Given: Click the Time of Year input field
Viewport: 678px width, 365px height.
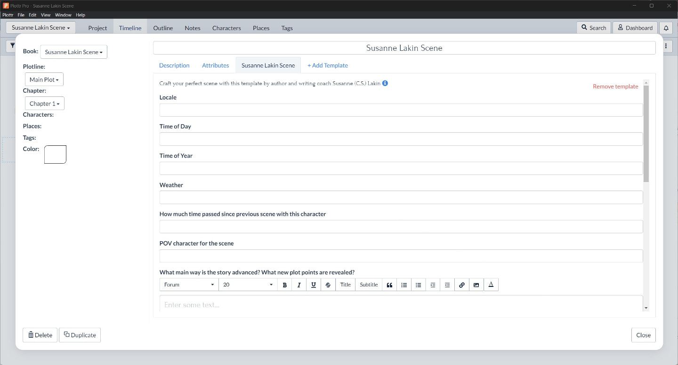Looking at the screenshot, I should 401,168.
